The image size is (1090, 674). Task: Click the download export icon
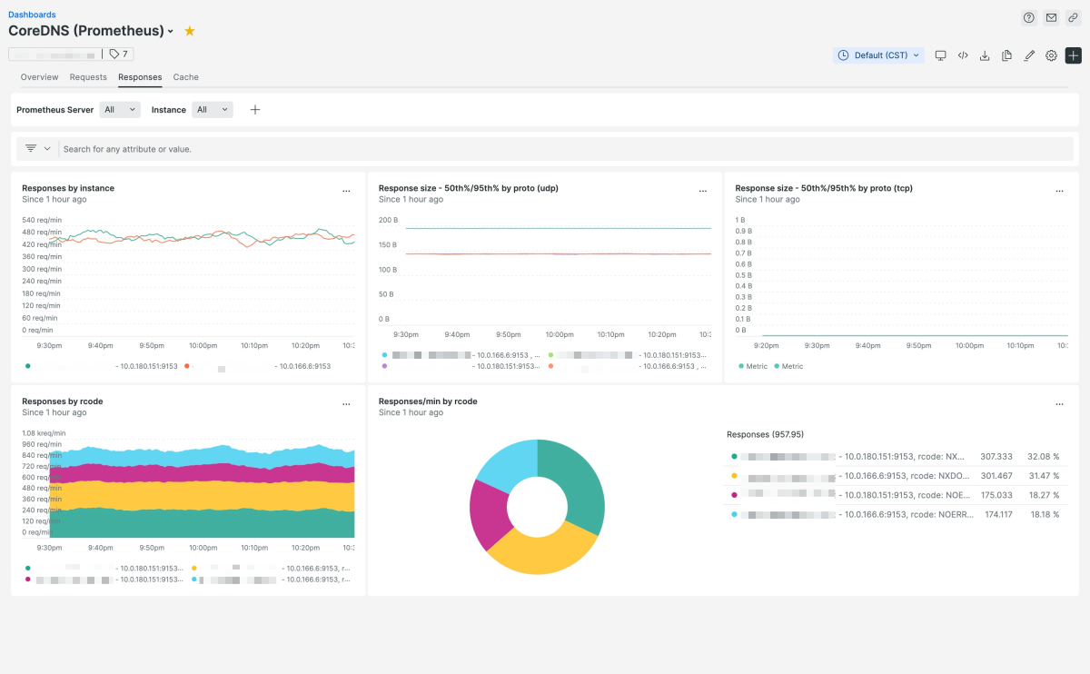(x=985, y=55)
